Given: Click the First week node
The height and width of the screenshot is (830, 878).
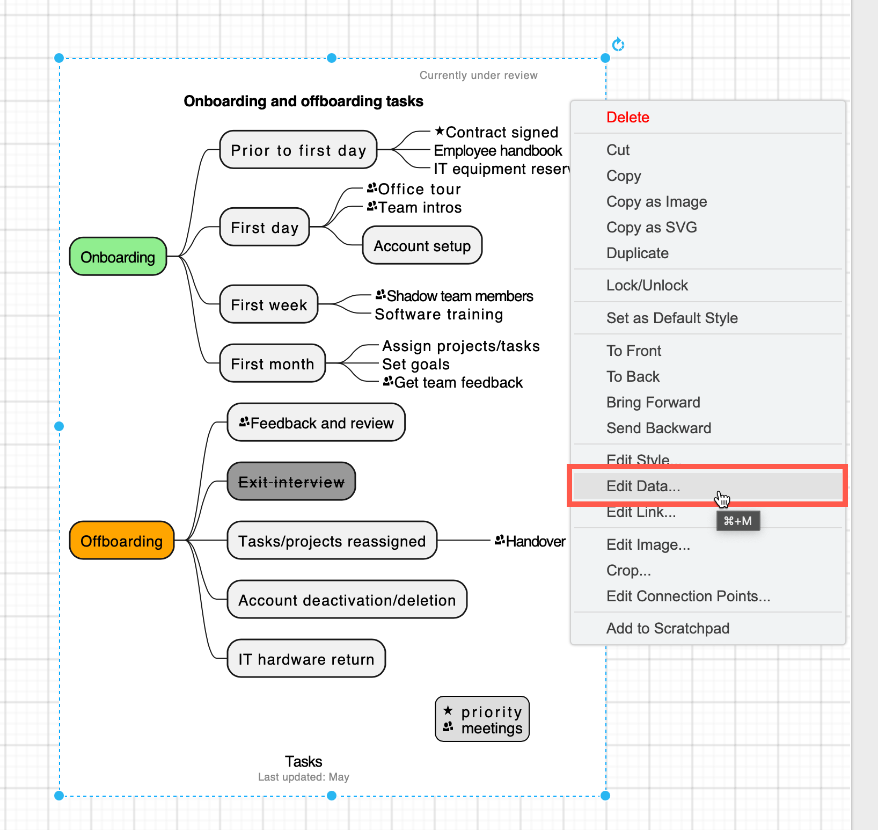Looking at the screenshot, I should click(269, 304).
